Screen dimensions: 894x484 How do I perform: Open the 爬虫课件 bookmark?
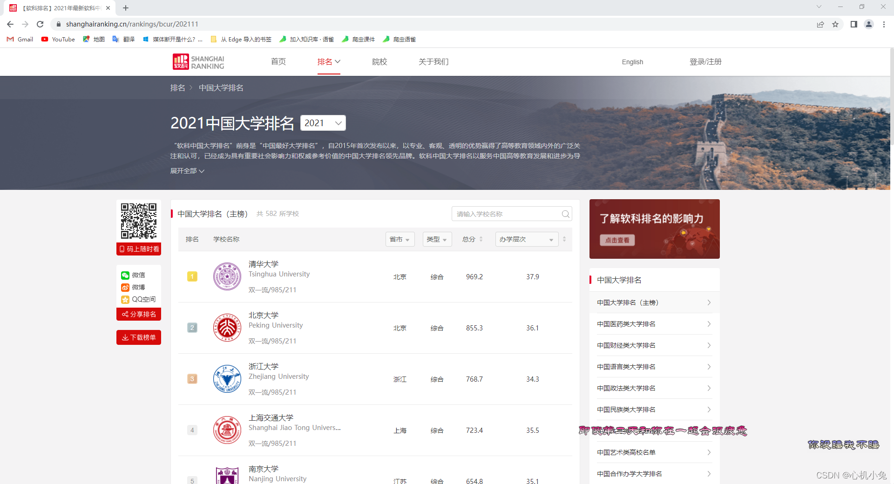359,40
